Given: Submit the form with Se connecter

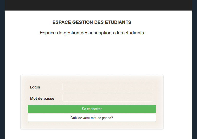Looking at the screenshot, I should [x=92, y=109].
